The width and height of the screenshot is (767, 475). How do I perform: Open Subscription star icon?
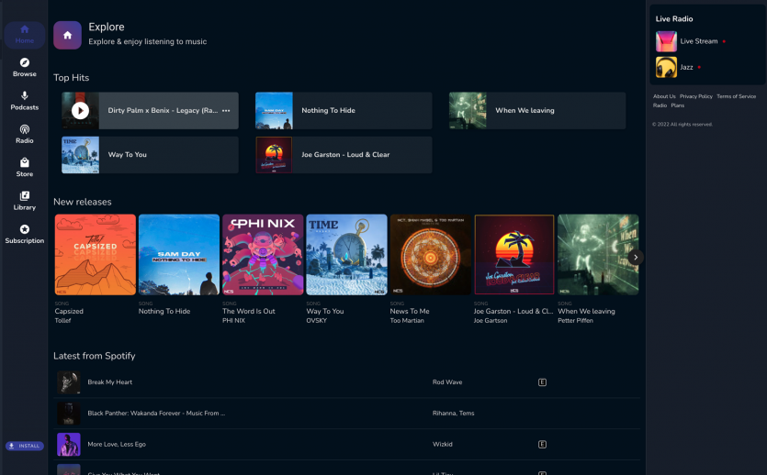pyautogui.click(x=25, y=229)
